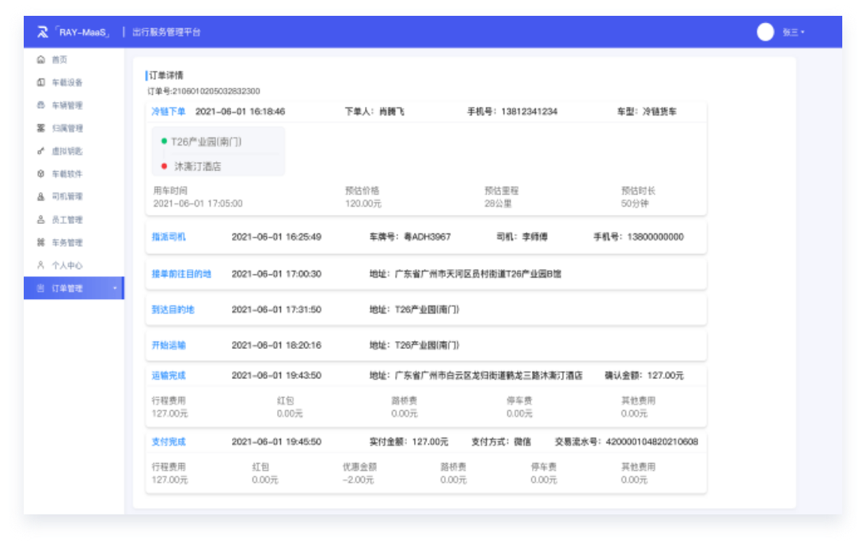
Task: Click the 车载软件 sidebar icon
Action: [41, 174]
